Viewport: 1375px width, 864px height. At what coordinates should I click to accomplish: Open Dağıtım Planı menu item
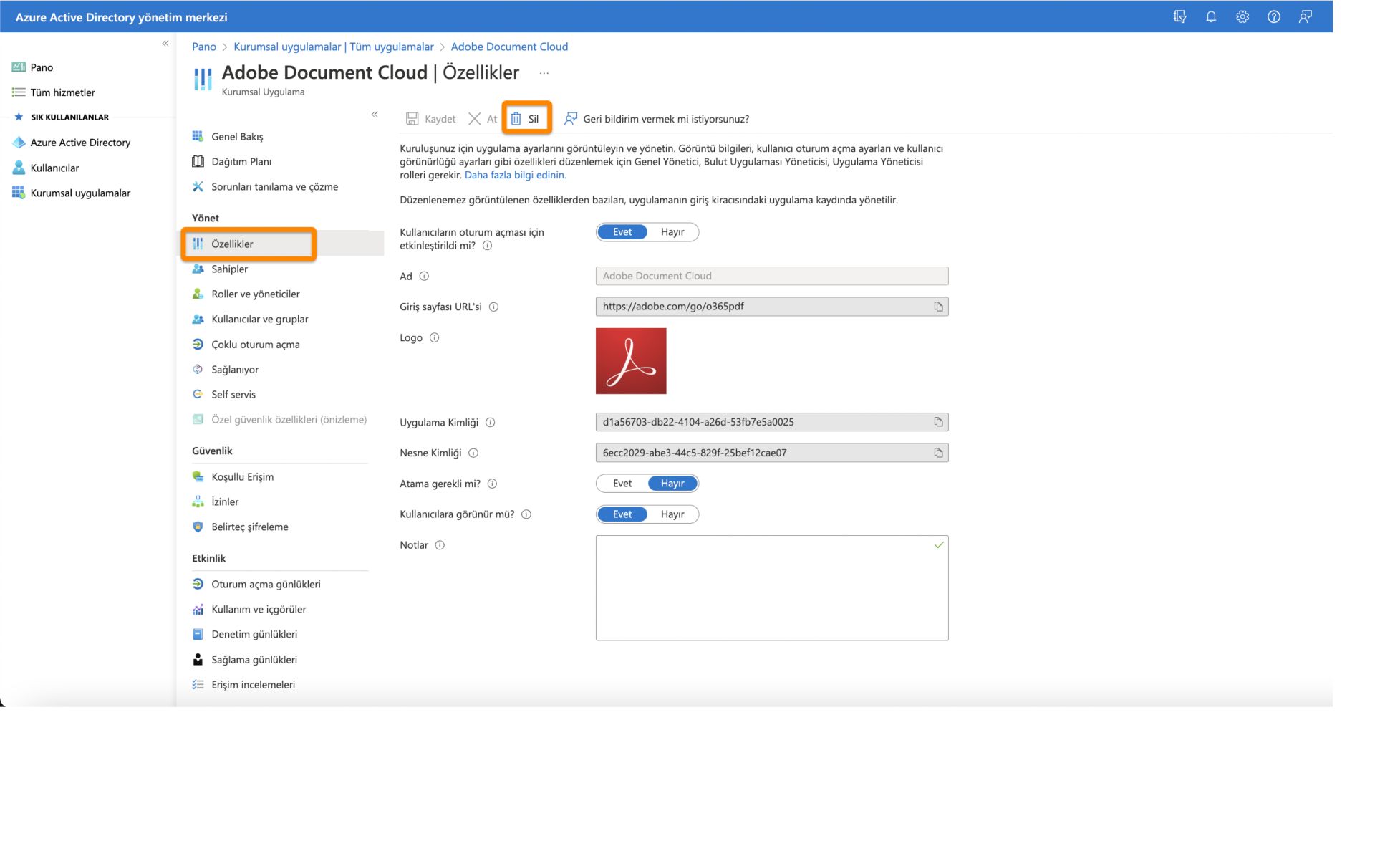pyautogui.click(x=241, y=162)
